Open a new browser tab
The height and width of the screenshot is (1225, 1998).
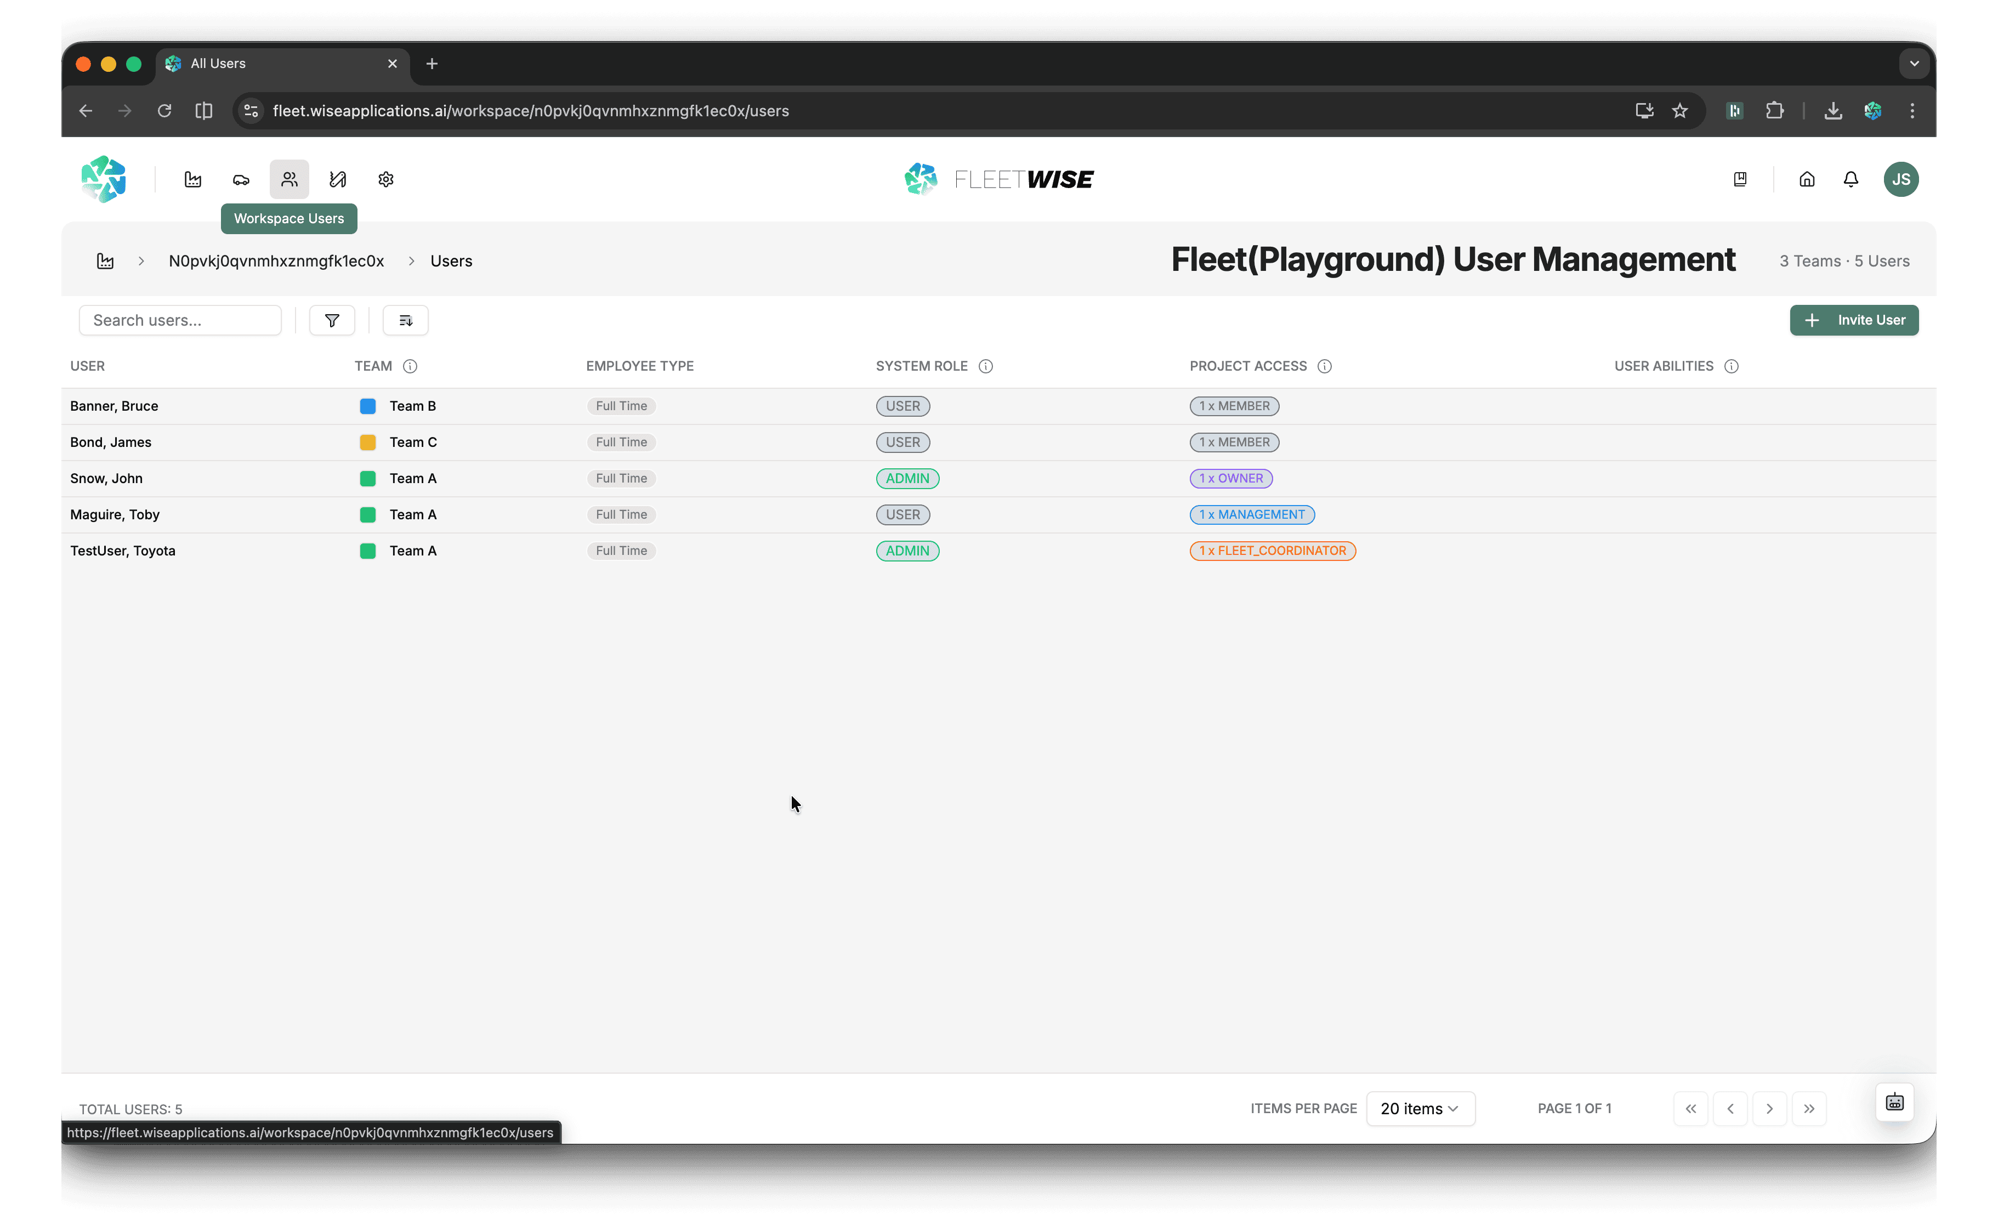(x=432, y=63)
